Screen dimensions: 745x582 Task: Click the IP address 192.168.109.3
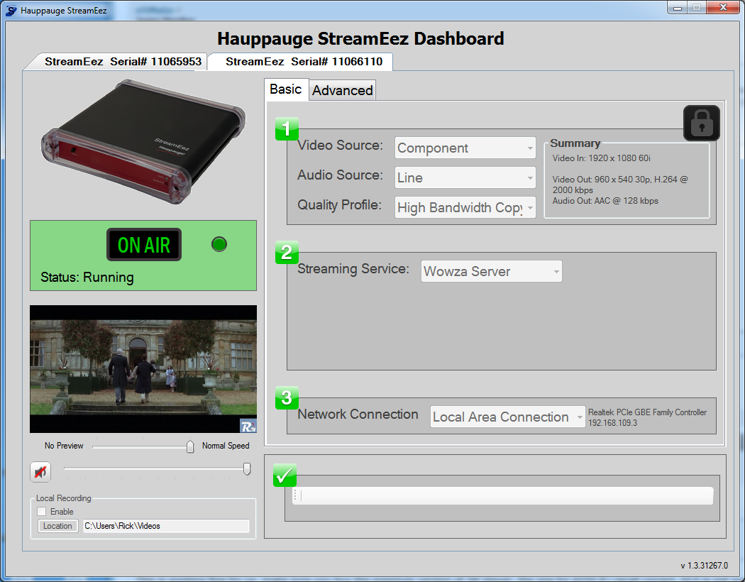coord(612,423)
